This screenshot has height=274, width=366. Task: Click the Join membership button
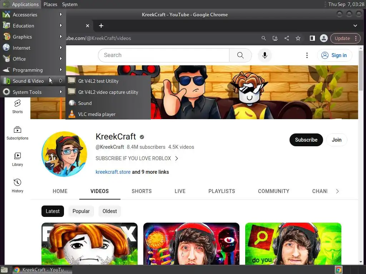[337, 140]
